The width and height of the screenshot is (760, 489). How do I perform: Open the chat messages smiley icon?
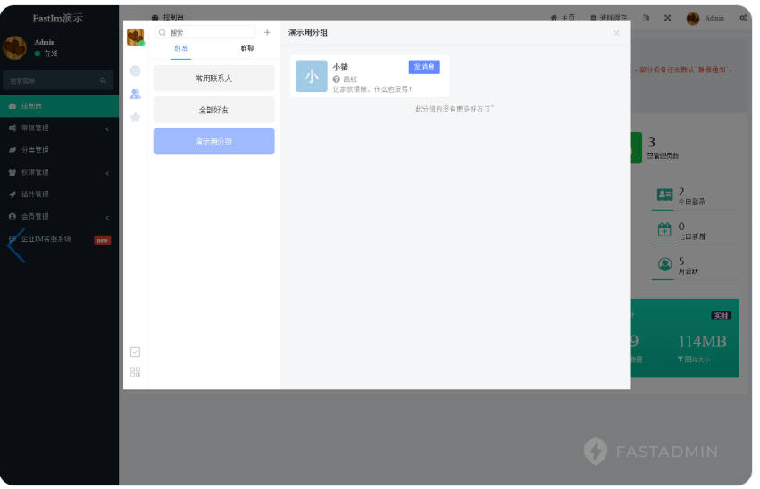pos(135,70)
